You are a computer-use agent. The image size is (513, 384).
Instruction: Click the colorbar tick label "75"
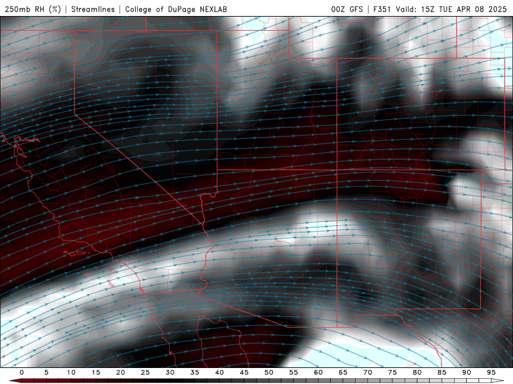coord(392,372)
